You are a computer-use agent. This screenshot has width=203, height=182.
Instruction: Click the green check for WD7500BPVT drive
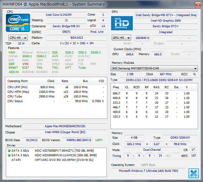click(9, 150)
